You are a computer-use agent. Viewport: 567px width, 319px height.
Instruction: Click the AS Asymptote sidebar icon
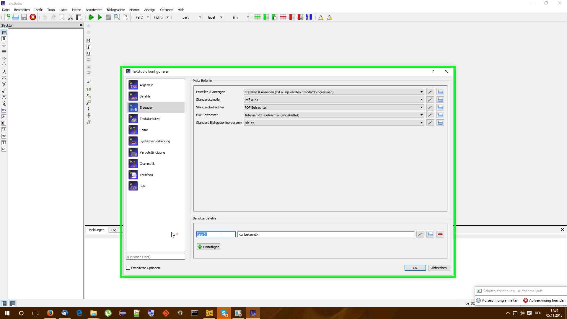click(x=4, y=149)
